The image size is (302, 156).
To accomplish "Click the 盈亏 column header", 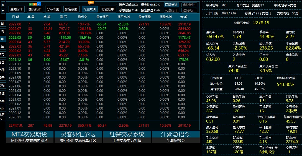I will [63, 17].
